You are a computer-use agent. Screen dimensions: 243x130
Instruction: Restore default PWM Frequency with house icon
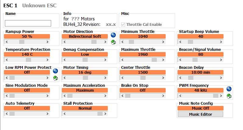point(229,96)
